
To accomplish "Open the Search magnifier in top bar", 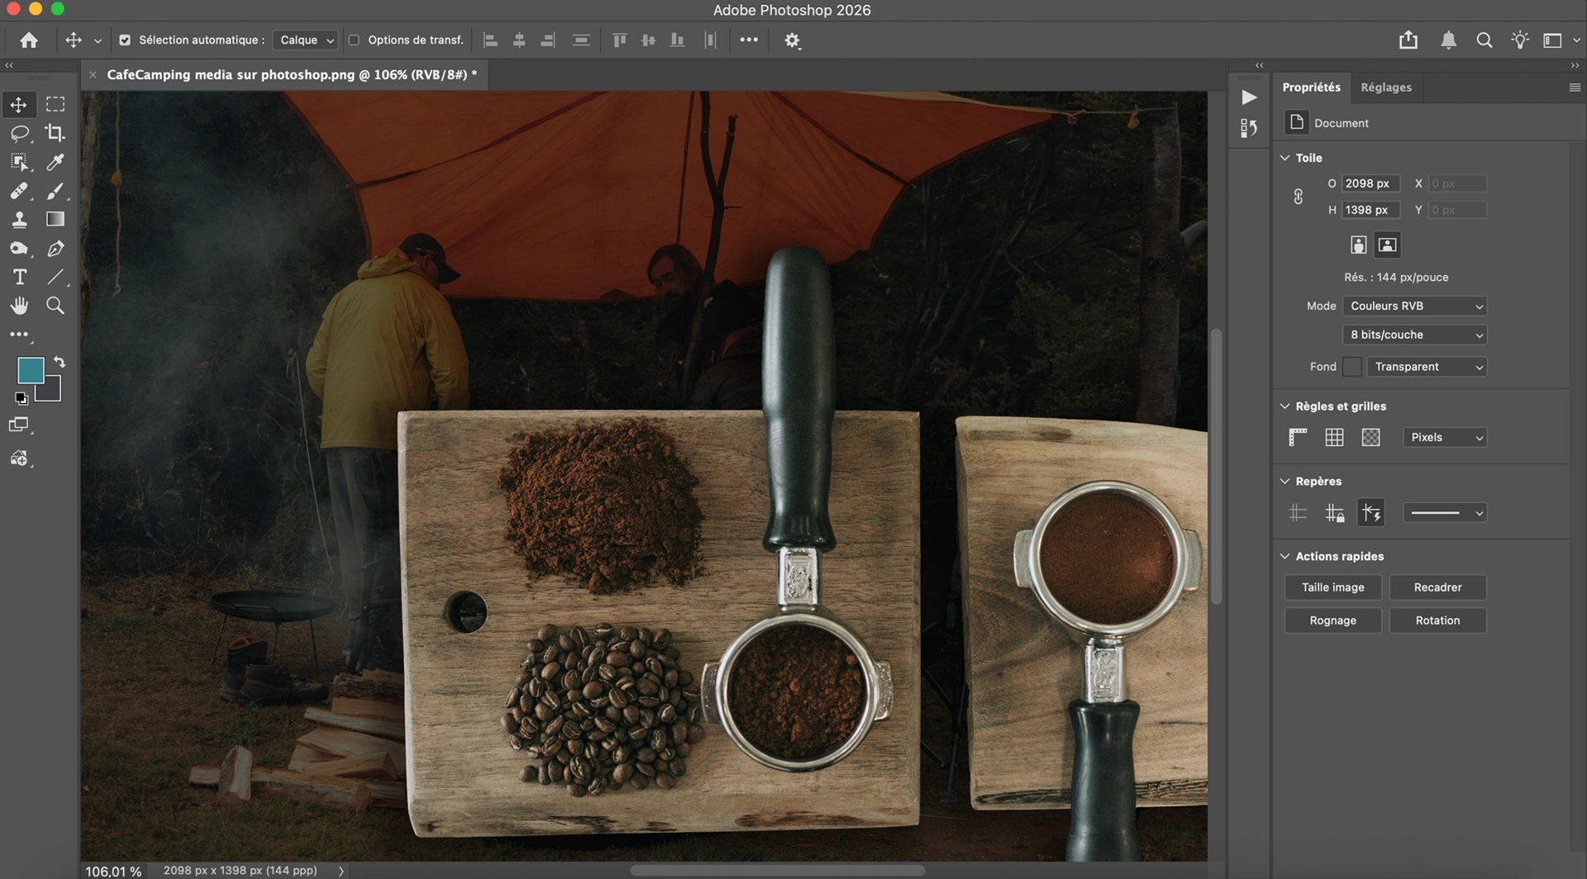I will tap(1485, 40).
